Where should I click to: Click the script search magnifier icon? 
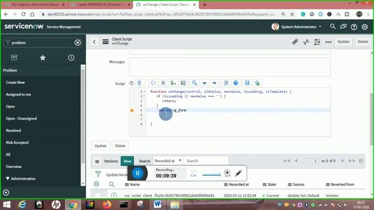(x=195, y=83)
